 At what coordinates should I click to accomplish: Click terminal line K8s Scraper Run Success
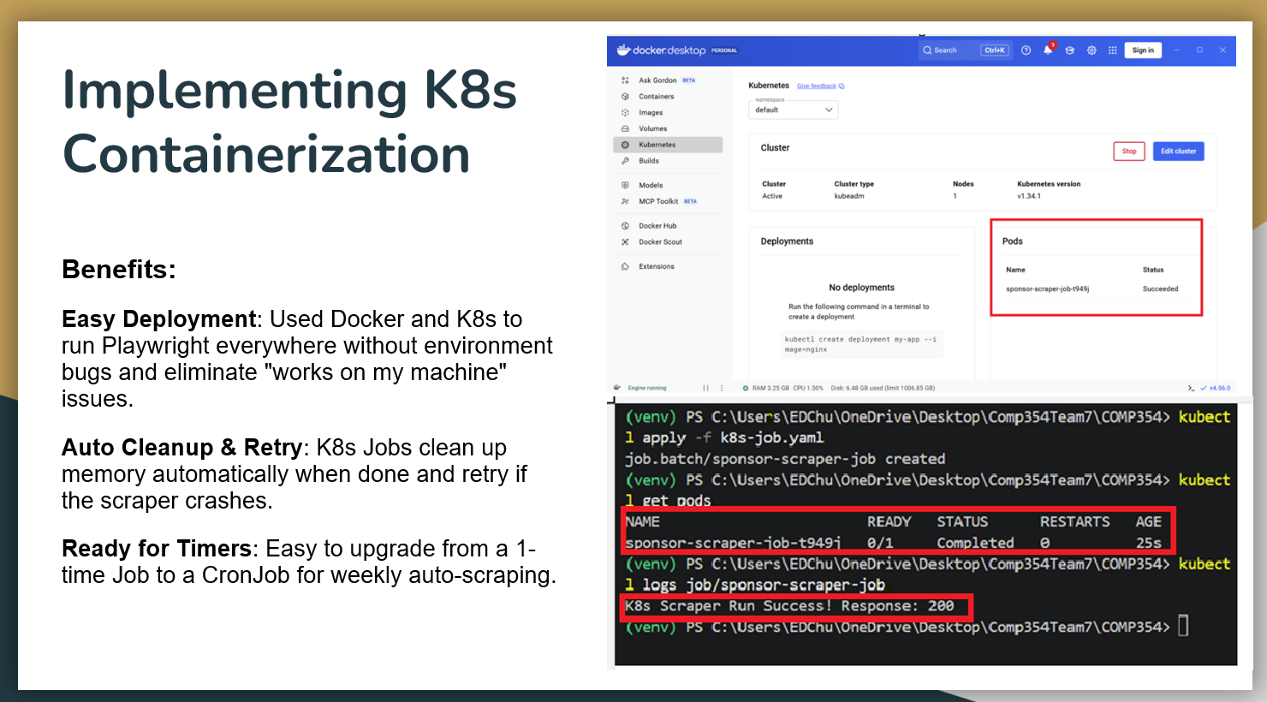[789, 606]
